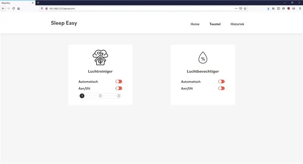Show the sidebars icon
The height and width of the screenshot is (164, 303).
(278, 8)
